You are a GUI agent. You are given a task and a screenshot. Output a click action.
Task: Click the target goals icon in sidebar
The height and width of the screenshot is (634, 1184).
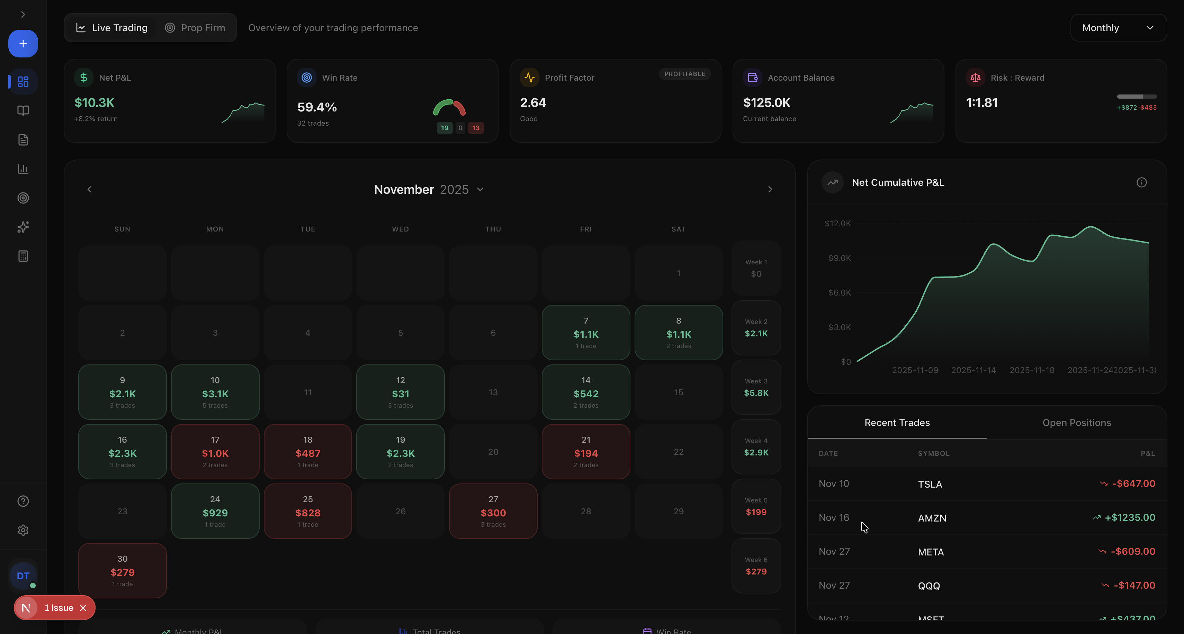[23, 198]
